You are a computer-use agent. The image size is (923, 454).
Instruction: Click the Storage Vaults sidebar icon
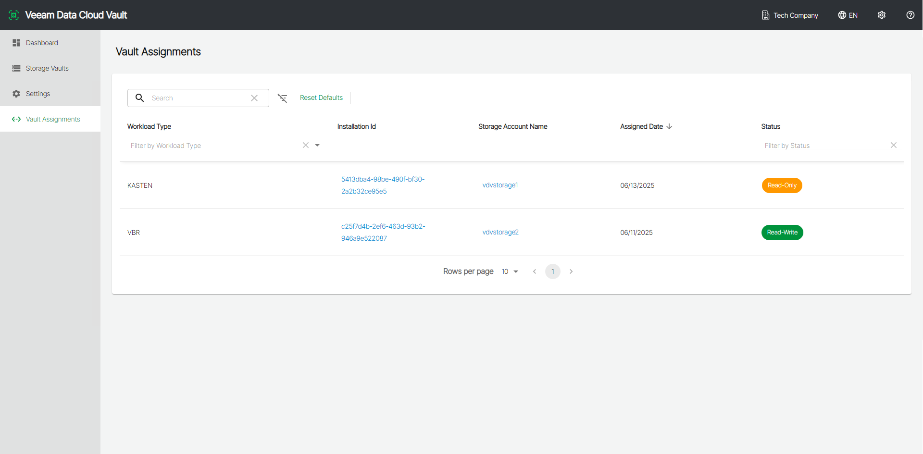(16, 68)
